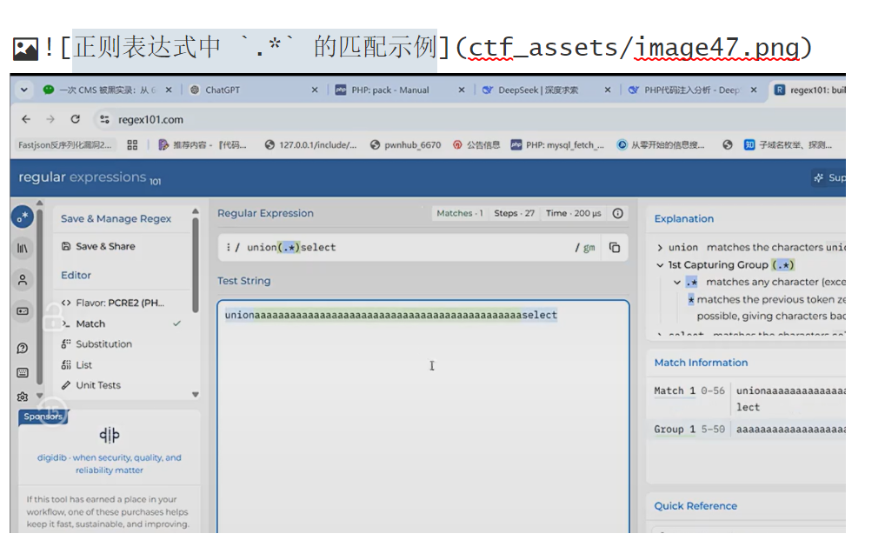Copy the regex to clipboard
The image size is (885, 547).
tap(615, 247)
